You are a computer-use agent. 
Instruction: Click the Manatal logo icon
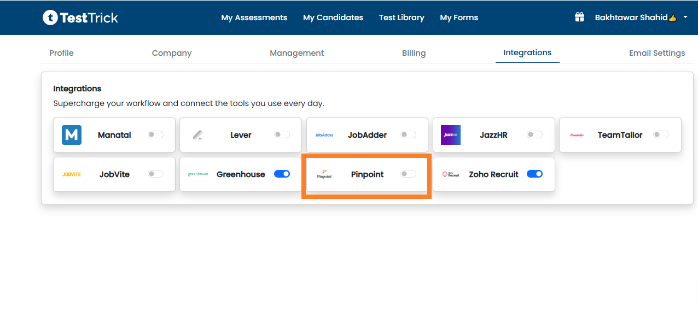click(72, 135)
